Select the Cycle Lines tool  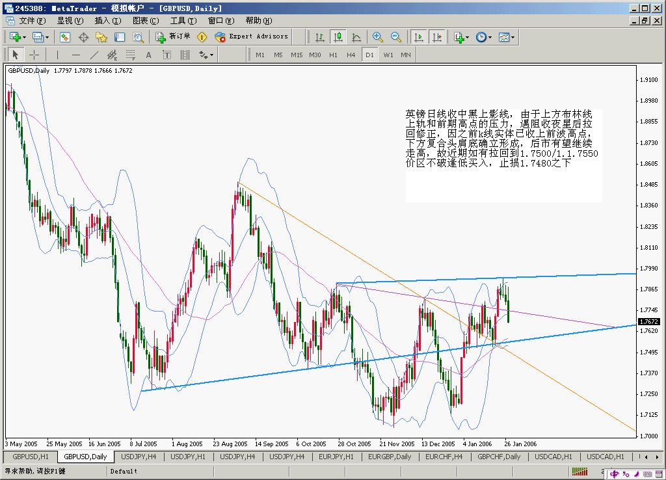coord(185,55)
